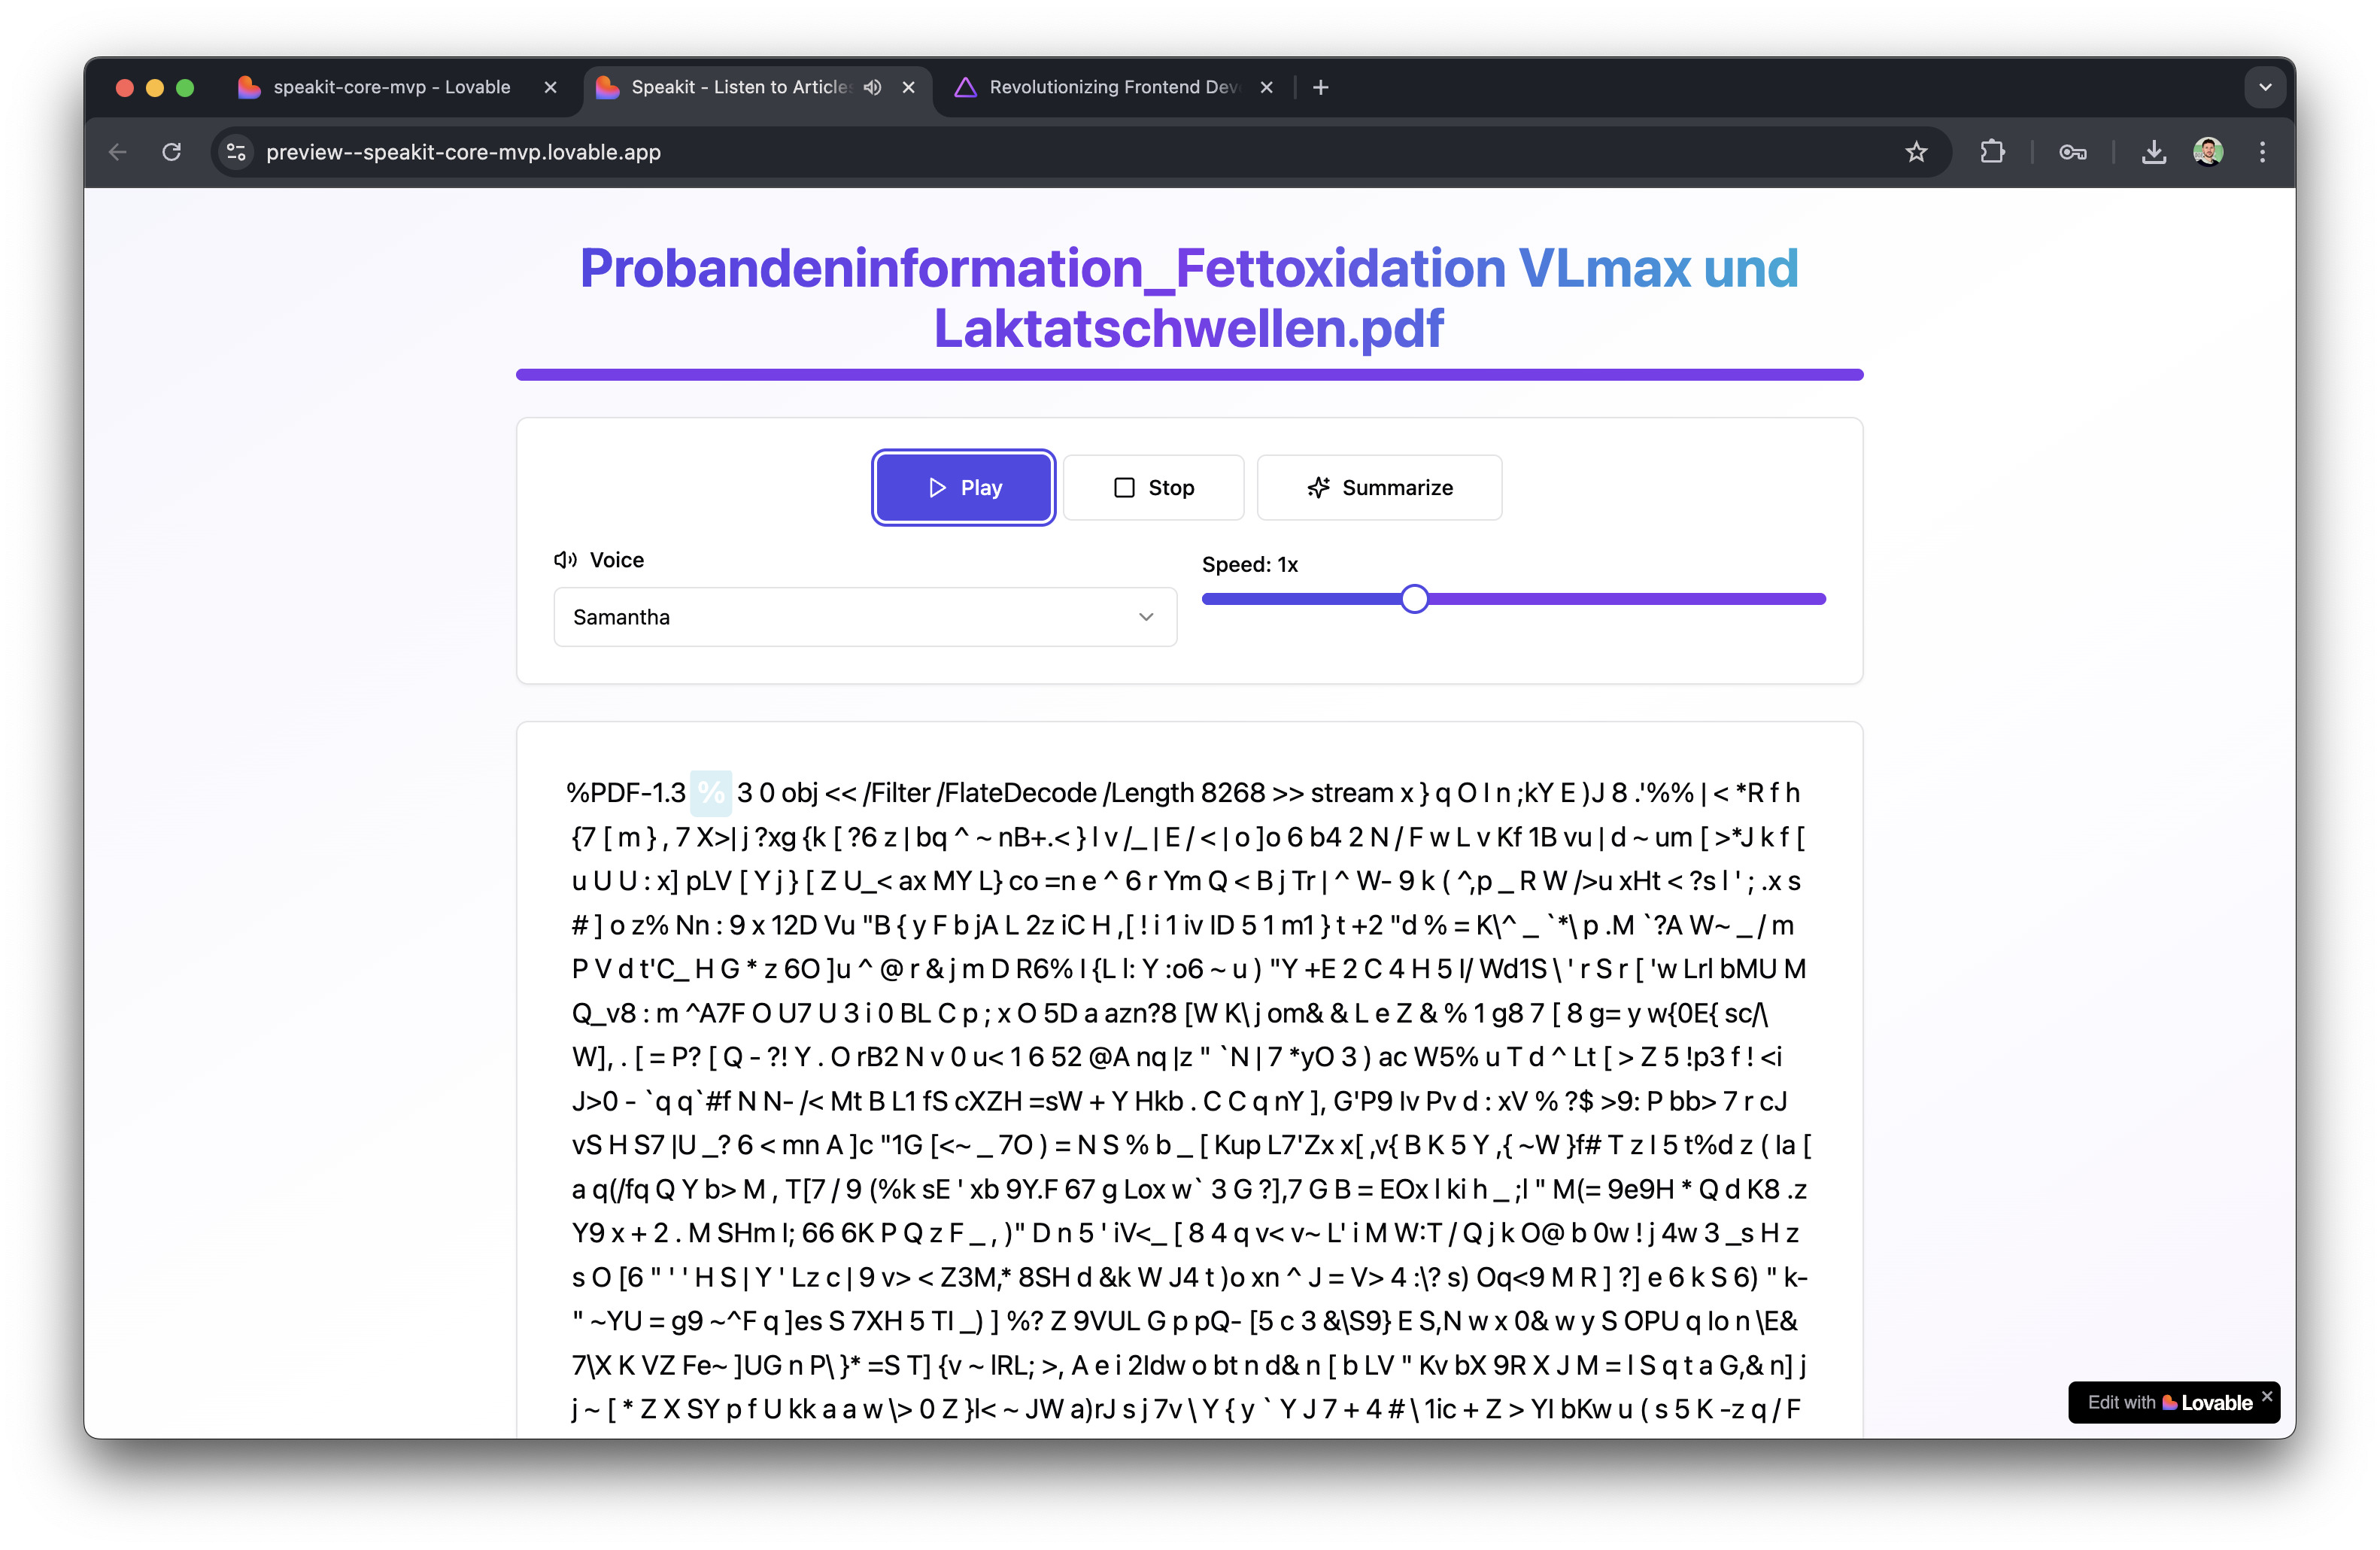Expand the tab search chevron
Image resolution: width=2380 pixels, height=1550 pixels.
click(2265, 87)
